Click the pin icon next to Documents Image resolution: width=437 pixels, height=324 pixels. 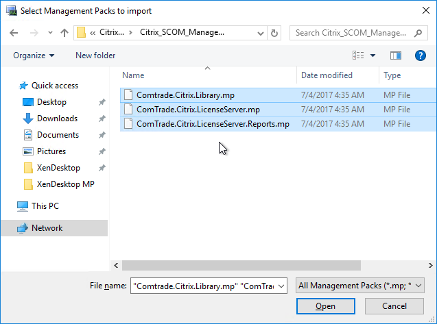pyautogui.click(x=102, y=135)
